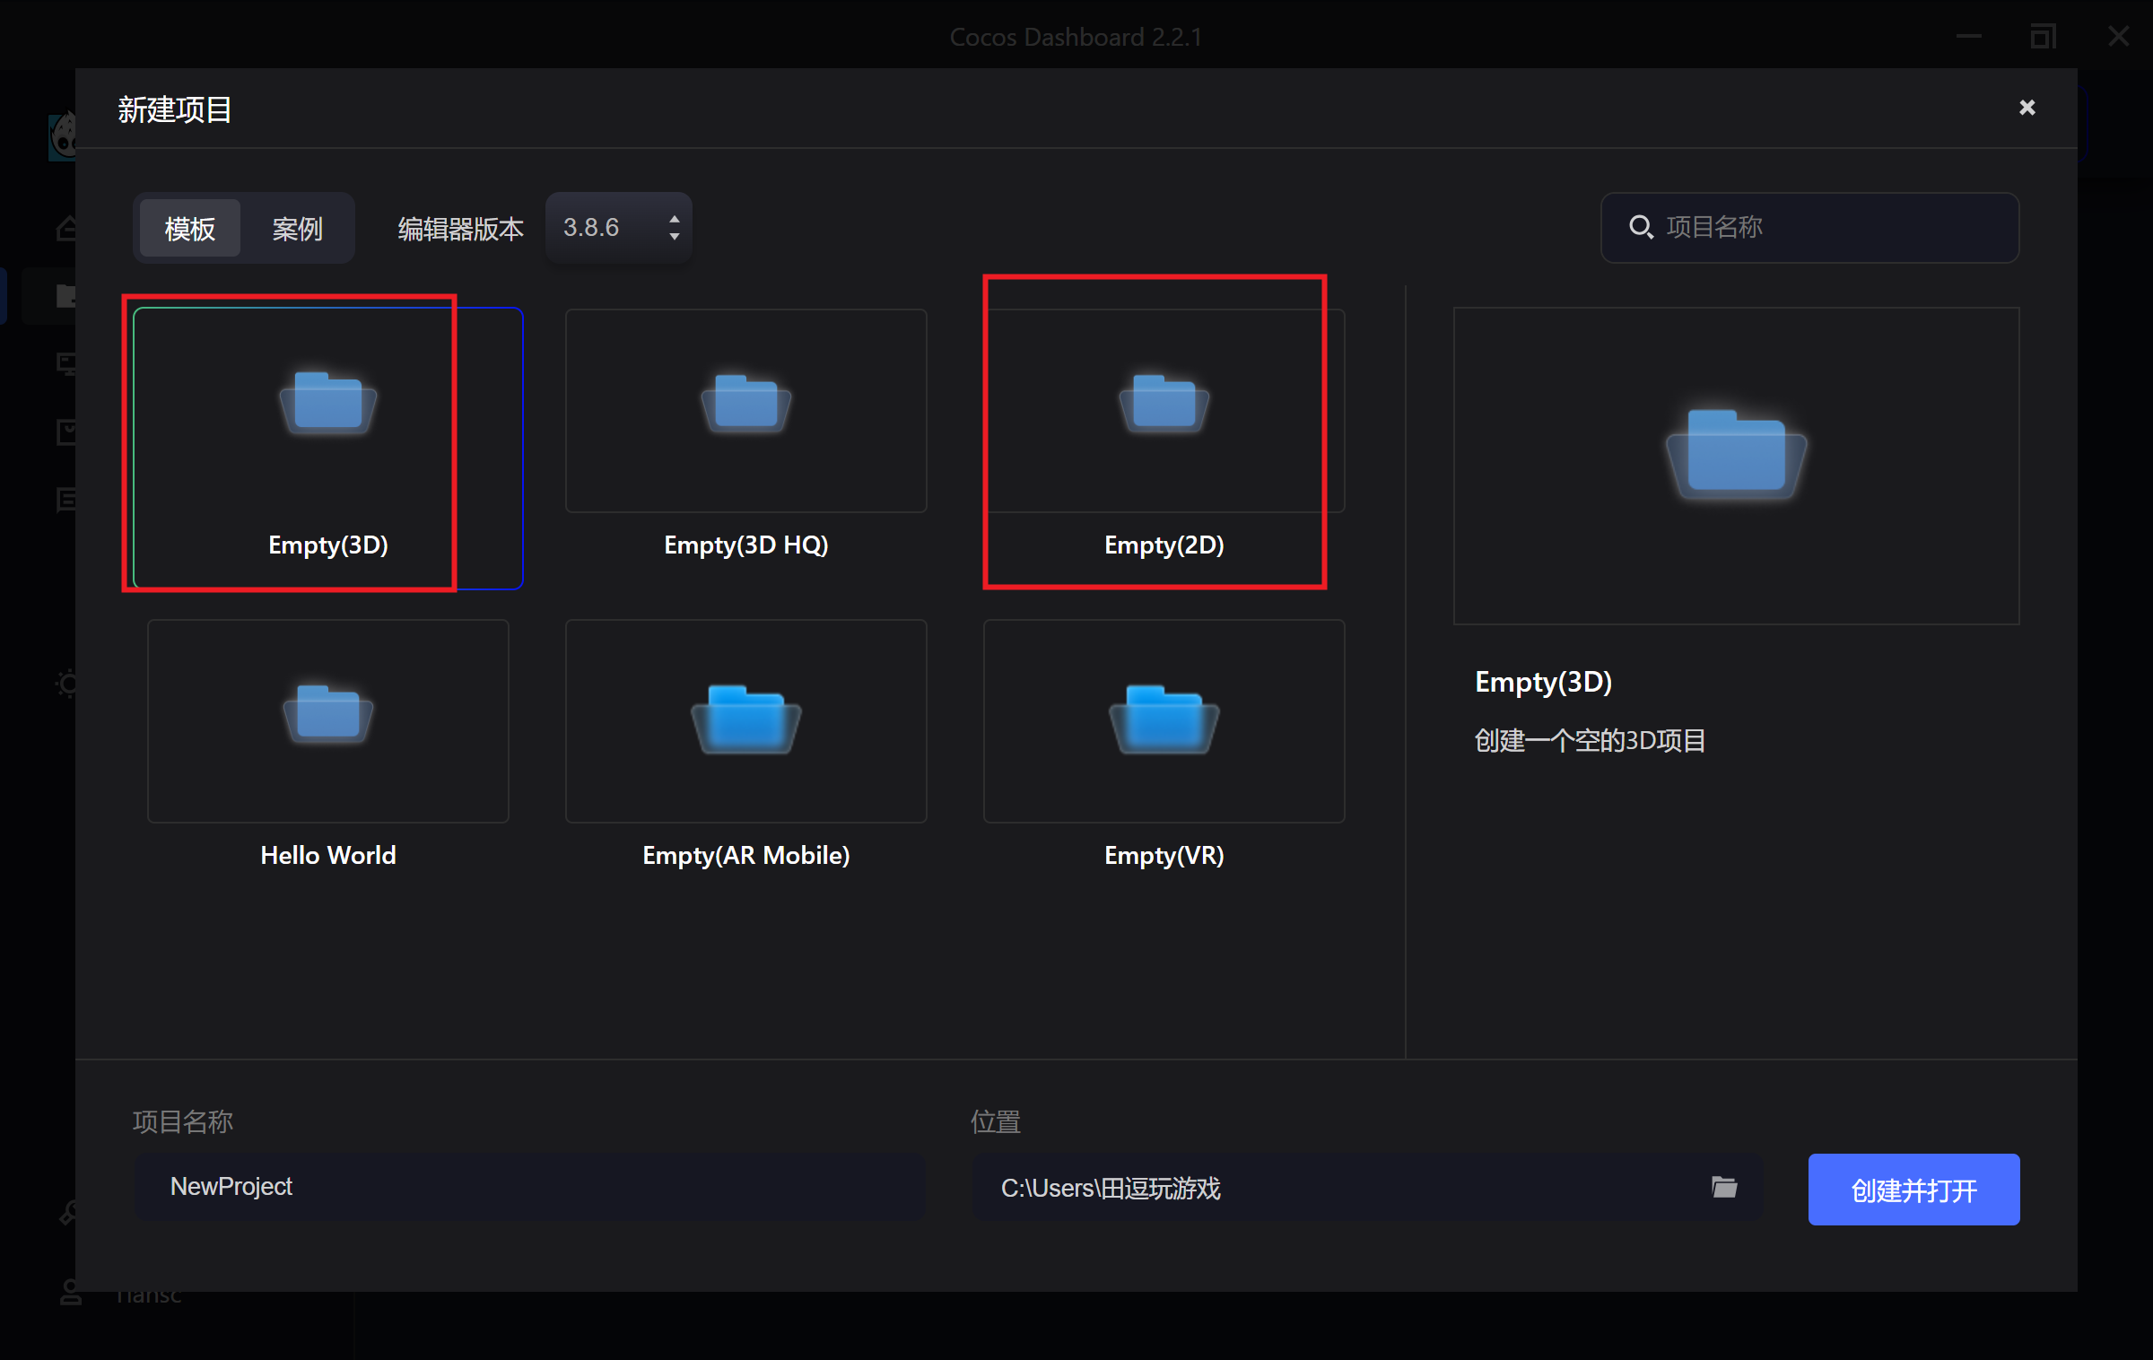
Task: Switch to the 模板 tab
Action: 190,229
